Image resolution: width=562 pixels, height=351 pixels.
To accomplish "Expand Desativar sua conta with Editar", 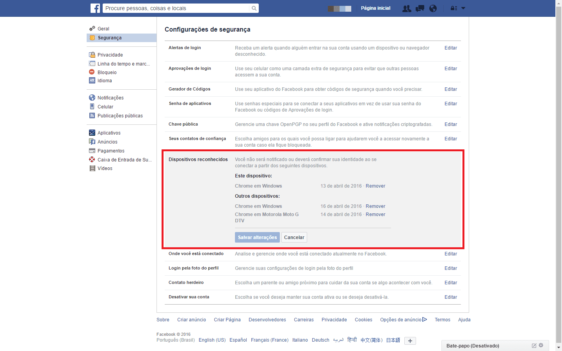I will click(x=451, y=297).
